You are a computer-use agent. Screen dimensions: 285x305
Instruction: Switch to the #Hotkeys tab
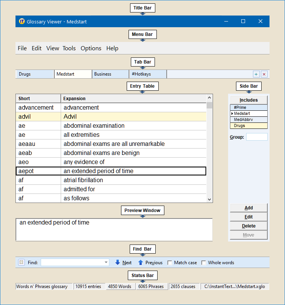(147, 74)
